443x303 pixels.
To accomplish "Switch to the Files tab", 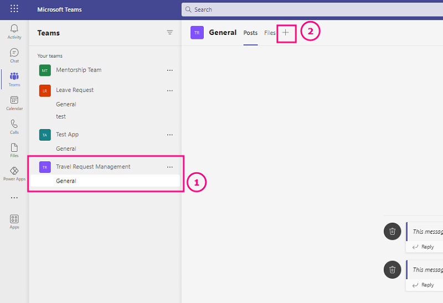I will tap(270, 33).
